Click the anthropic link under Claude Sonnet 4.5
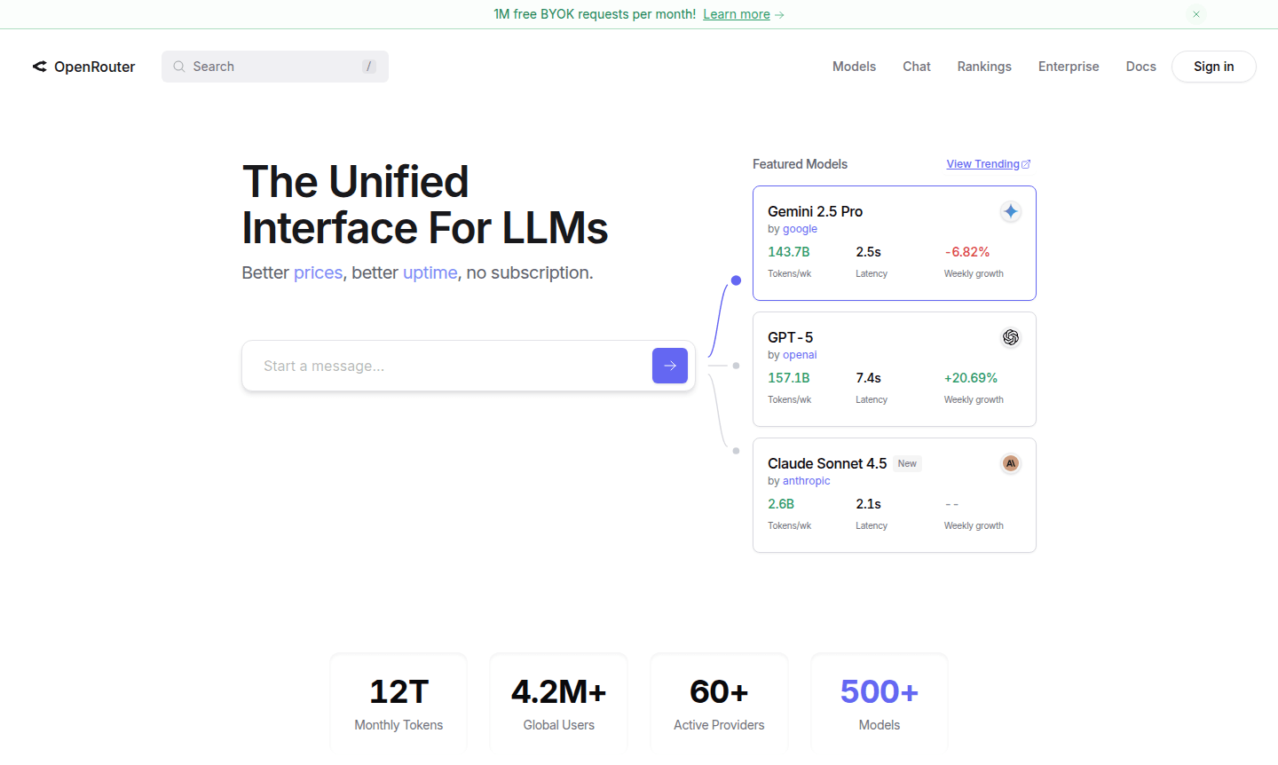The image size is (1278, 765). click(x=806, y=480)
